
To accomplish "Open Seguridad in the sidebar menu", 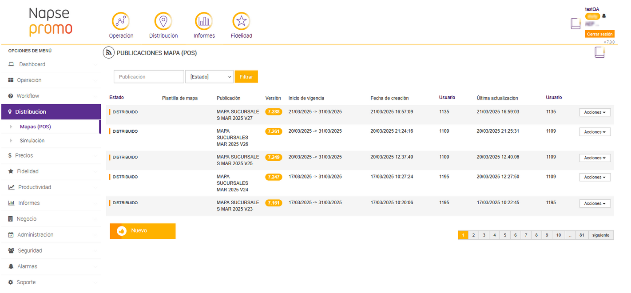I will (30, 250).
